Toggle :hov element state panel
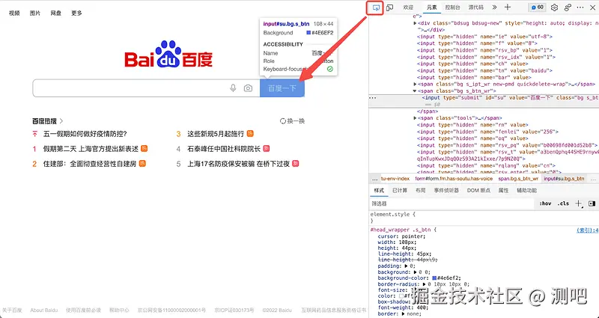Viewport: 599px width, 318px height. click(545, 204)
